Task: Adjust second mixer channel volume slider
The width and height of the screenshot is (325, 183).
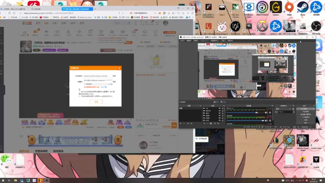Action: point(245,120)
